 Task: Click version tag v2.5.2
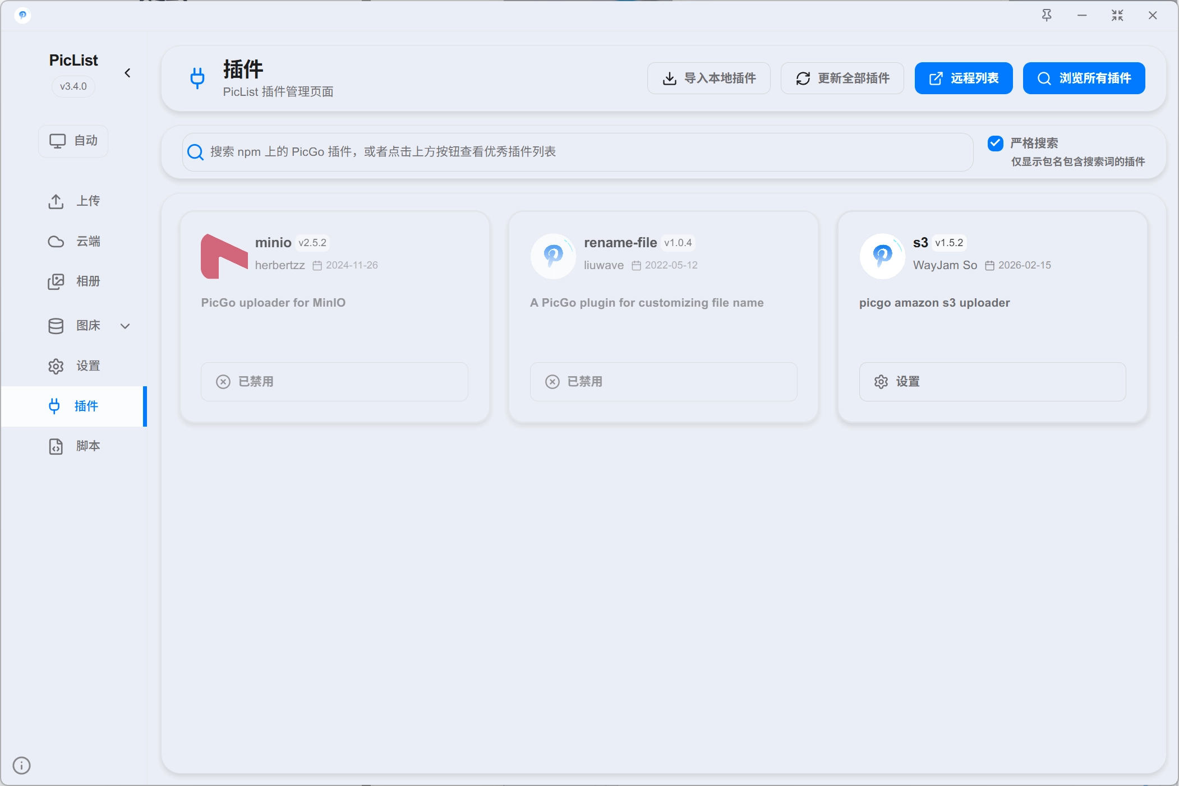[x=312, y=243]
